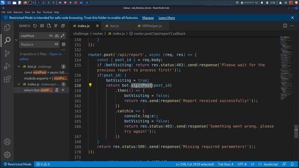This screenshot has width=299, height=168.
Task: Open the Firefox icon in the taskbar
Action: (x=25, y=3)
